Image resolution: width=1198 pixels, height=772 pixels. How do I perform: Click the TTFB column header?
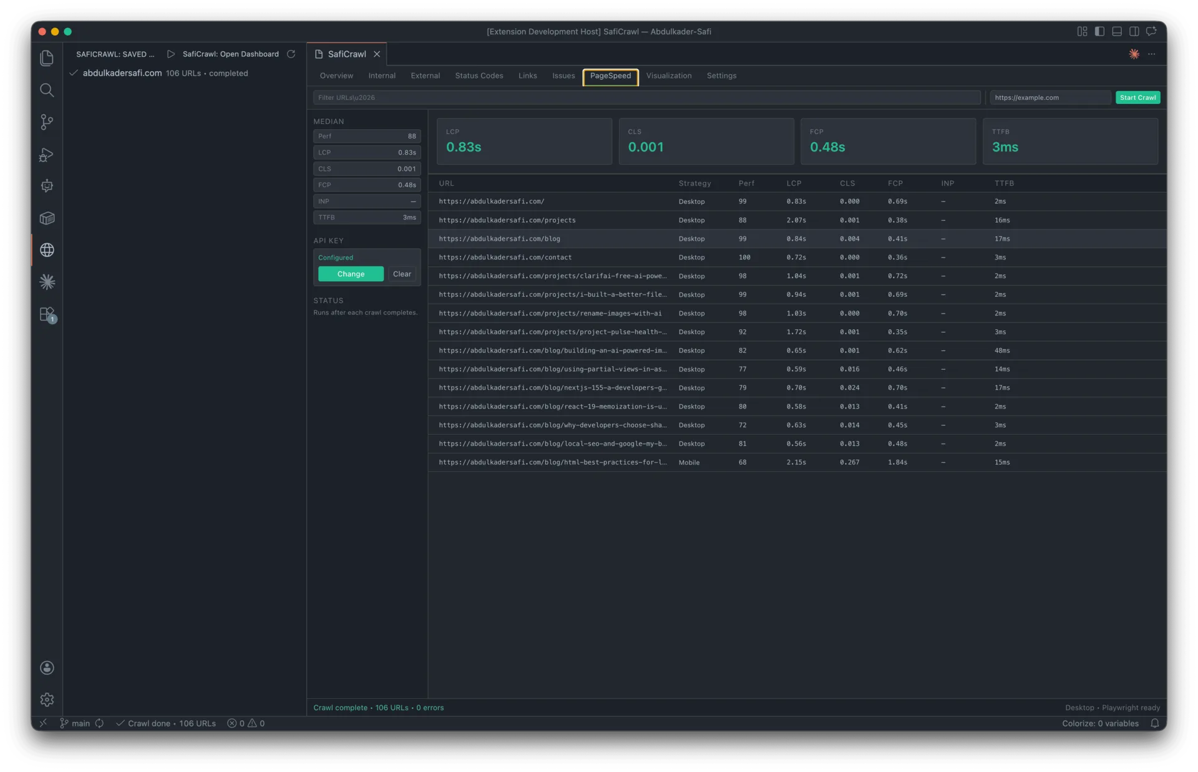pyautogui.click(x=1004, y=183)
